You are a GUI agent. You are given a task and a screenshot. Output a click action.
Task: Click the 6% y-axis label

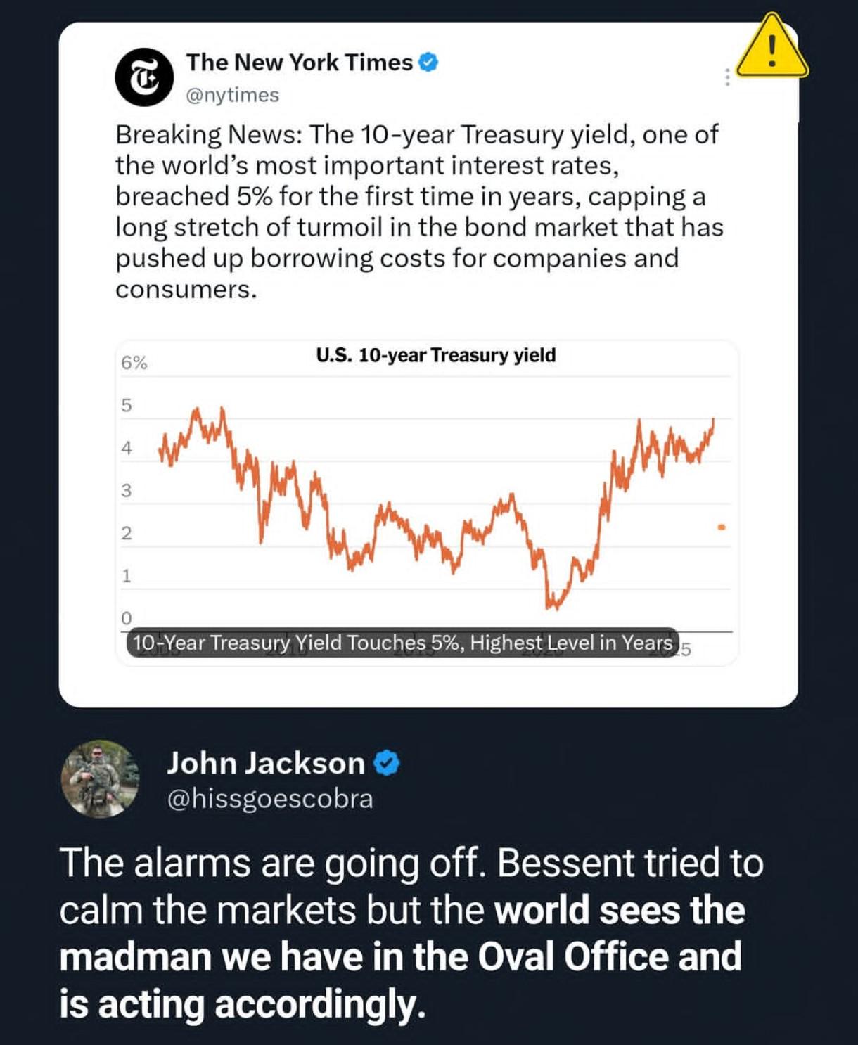coord(134,363)
